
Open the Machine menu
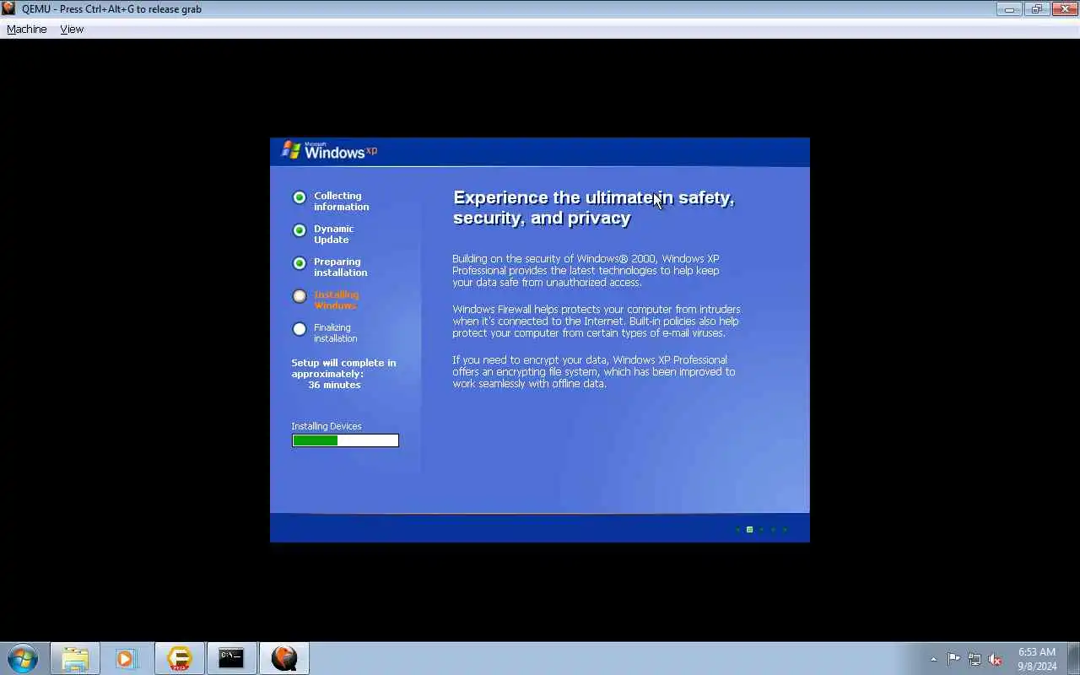tap(27, 29)
